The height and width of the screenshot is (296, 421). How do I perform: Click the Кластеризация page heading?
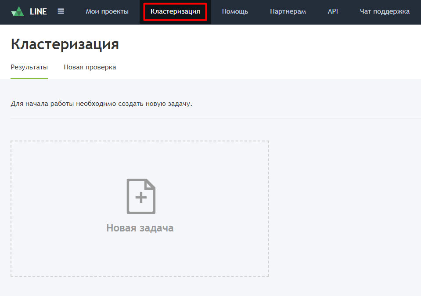pyautogui.click(x=65, y=44)
